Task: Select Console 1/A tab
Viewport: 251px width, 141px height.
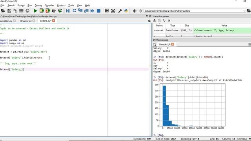Action: pyautogui.click(x=165, y=44)
